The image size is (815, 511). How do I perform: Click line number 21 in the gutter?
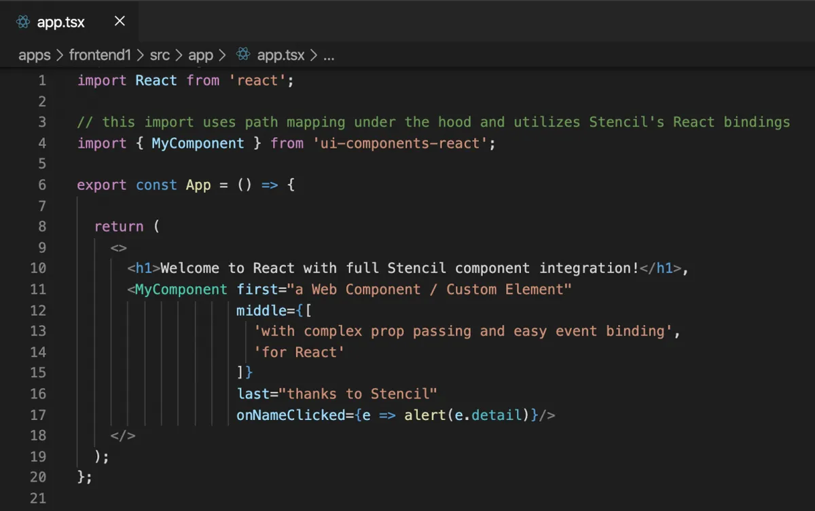[38, 499]
